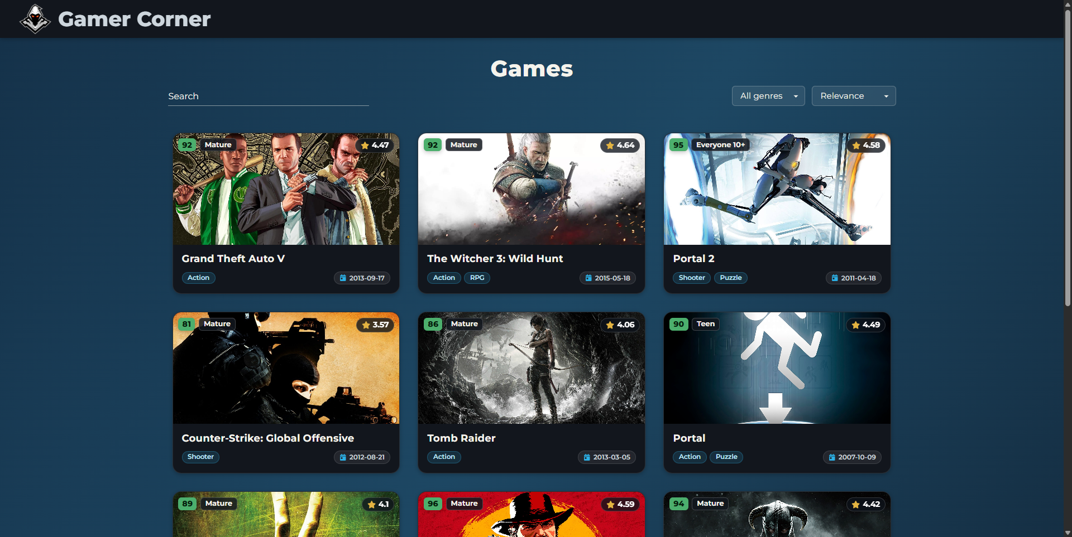
Task: Click the star rating icon on Grand Theft Auto V
Action: [365, 146]
